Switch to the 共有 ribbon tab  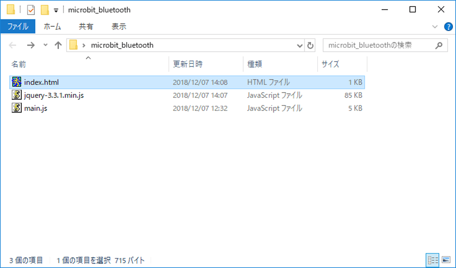[x=86, y=26]
